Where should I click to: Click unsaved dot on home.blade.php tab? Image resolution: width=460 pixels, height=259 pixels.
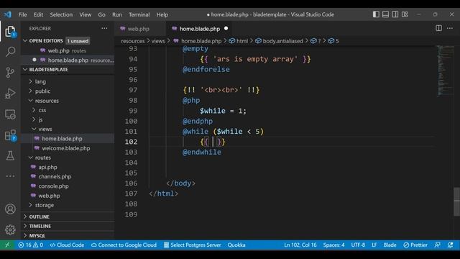(226, 29)
